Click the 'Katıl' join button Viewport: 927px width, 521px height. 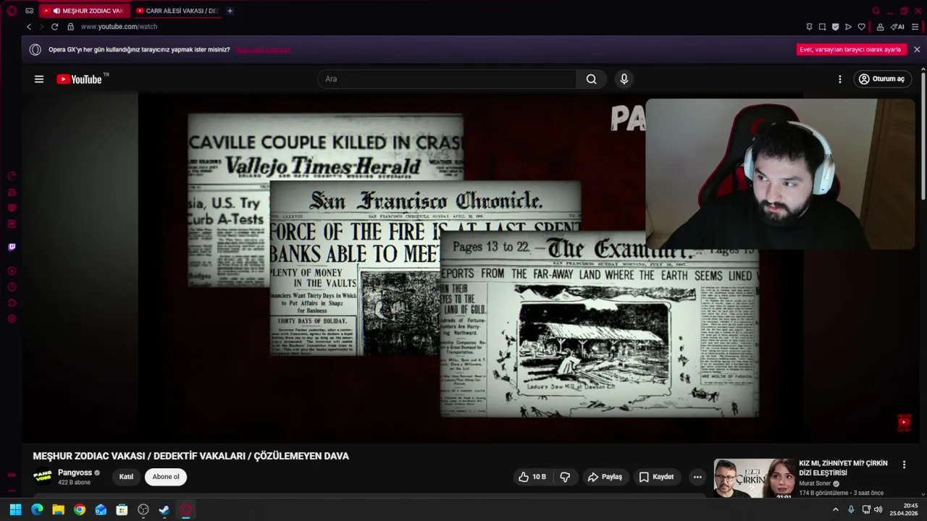(x=126, y=477)
